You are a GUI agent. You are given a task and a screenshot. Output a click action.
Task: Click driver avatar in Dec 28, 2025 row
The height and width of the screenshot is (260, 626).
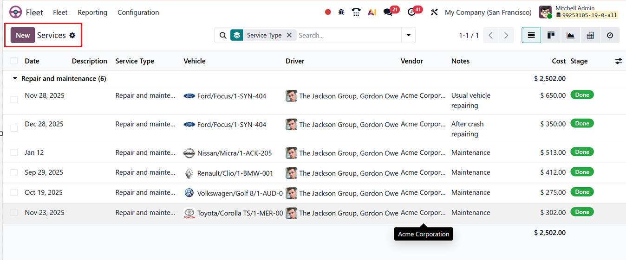291,124
